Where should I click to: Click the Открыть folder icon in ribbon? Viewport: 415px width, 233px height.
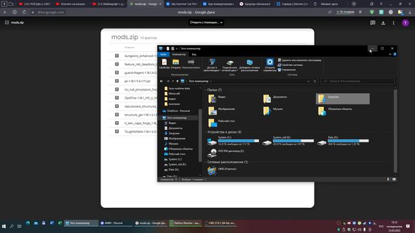coord(176,64)
